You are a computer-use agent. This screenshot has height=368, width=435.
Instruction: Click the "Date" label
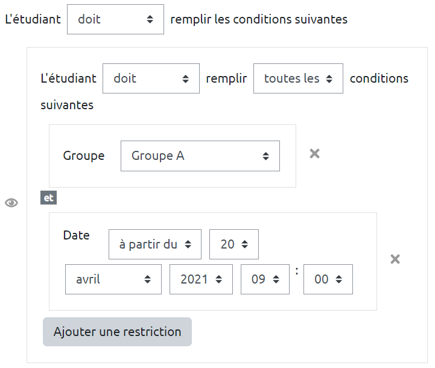[x=76, y=235]
